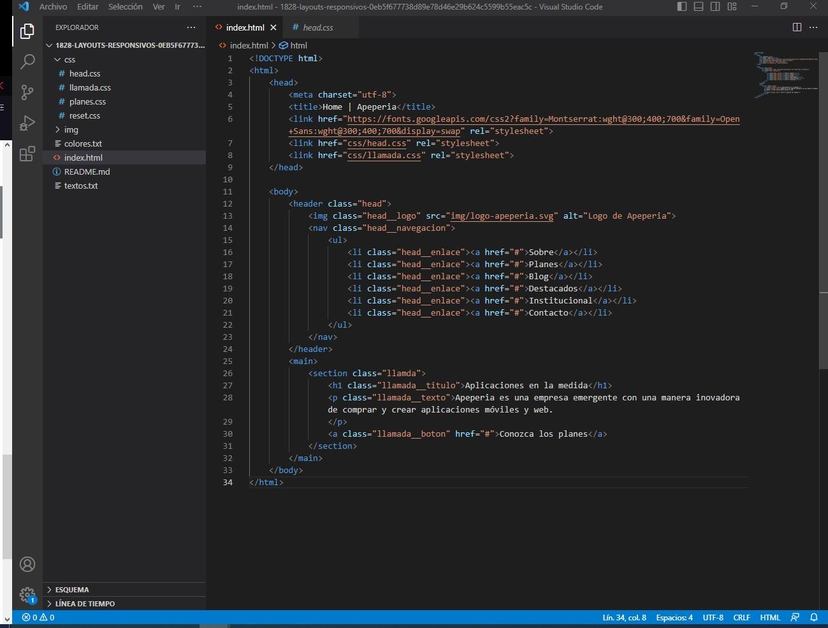The image size is (828, 628).
Task: Open the Manage settings gear icon
Action: point(27,595)
